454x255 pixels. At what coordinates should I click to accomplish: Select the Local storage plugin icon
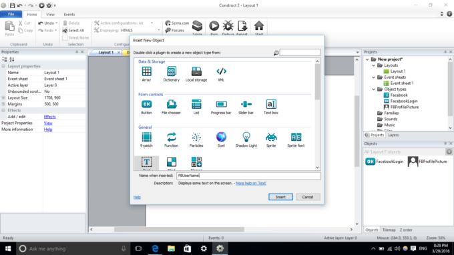coord(196,71)
